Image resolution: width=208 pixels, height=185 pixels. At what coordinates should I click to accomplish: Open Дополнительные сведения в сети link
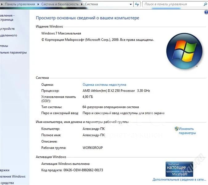(179, 179)
